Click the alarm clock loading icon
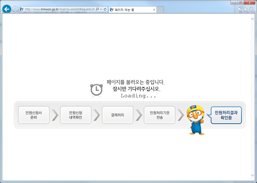Viewport: 257px width, 183px height. pyautogui.click(x=97, y=90)
